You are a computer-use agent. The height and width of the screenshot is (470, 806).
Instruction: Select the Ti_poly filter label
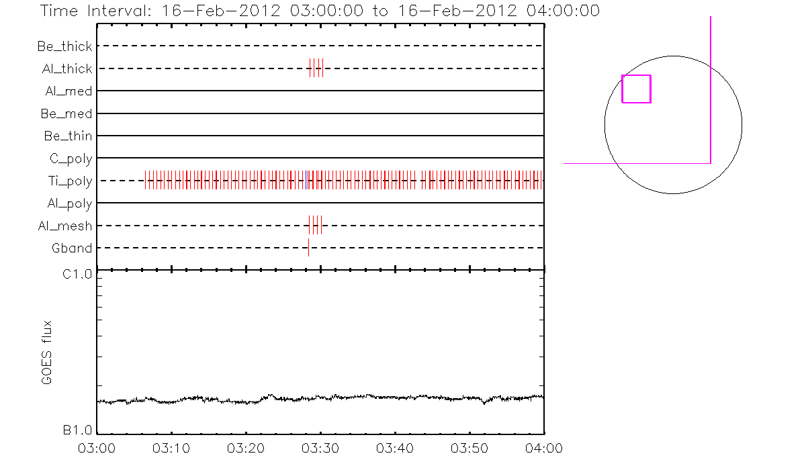tap(70, 181)
